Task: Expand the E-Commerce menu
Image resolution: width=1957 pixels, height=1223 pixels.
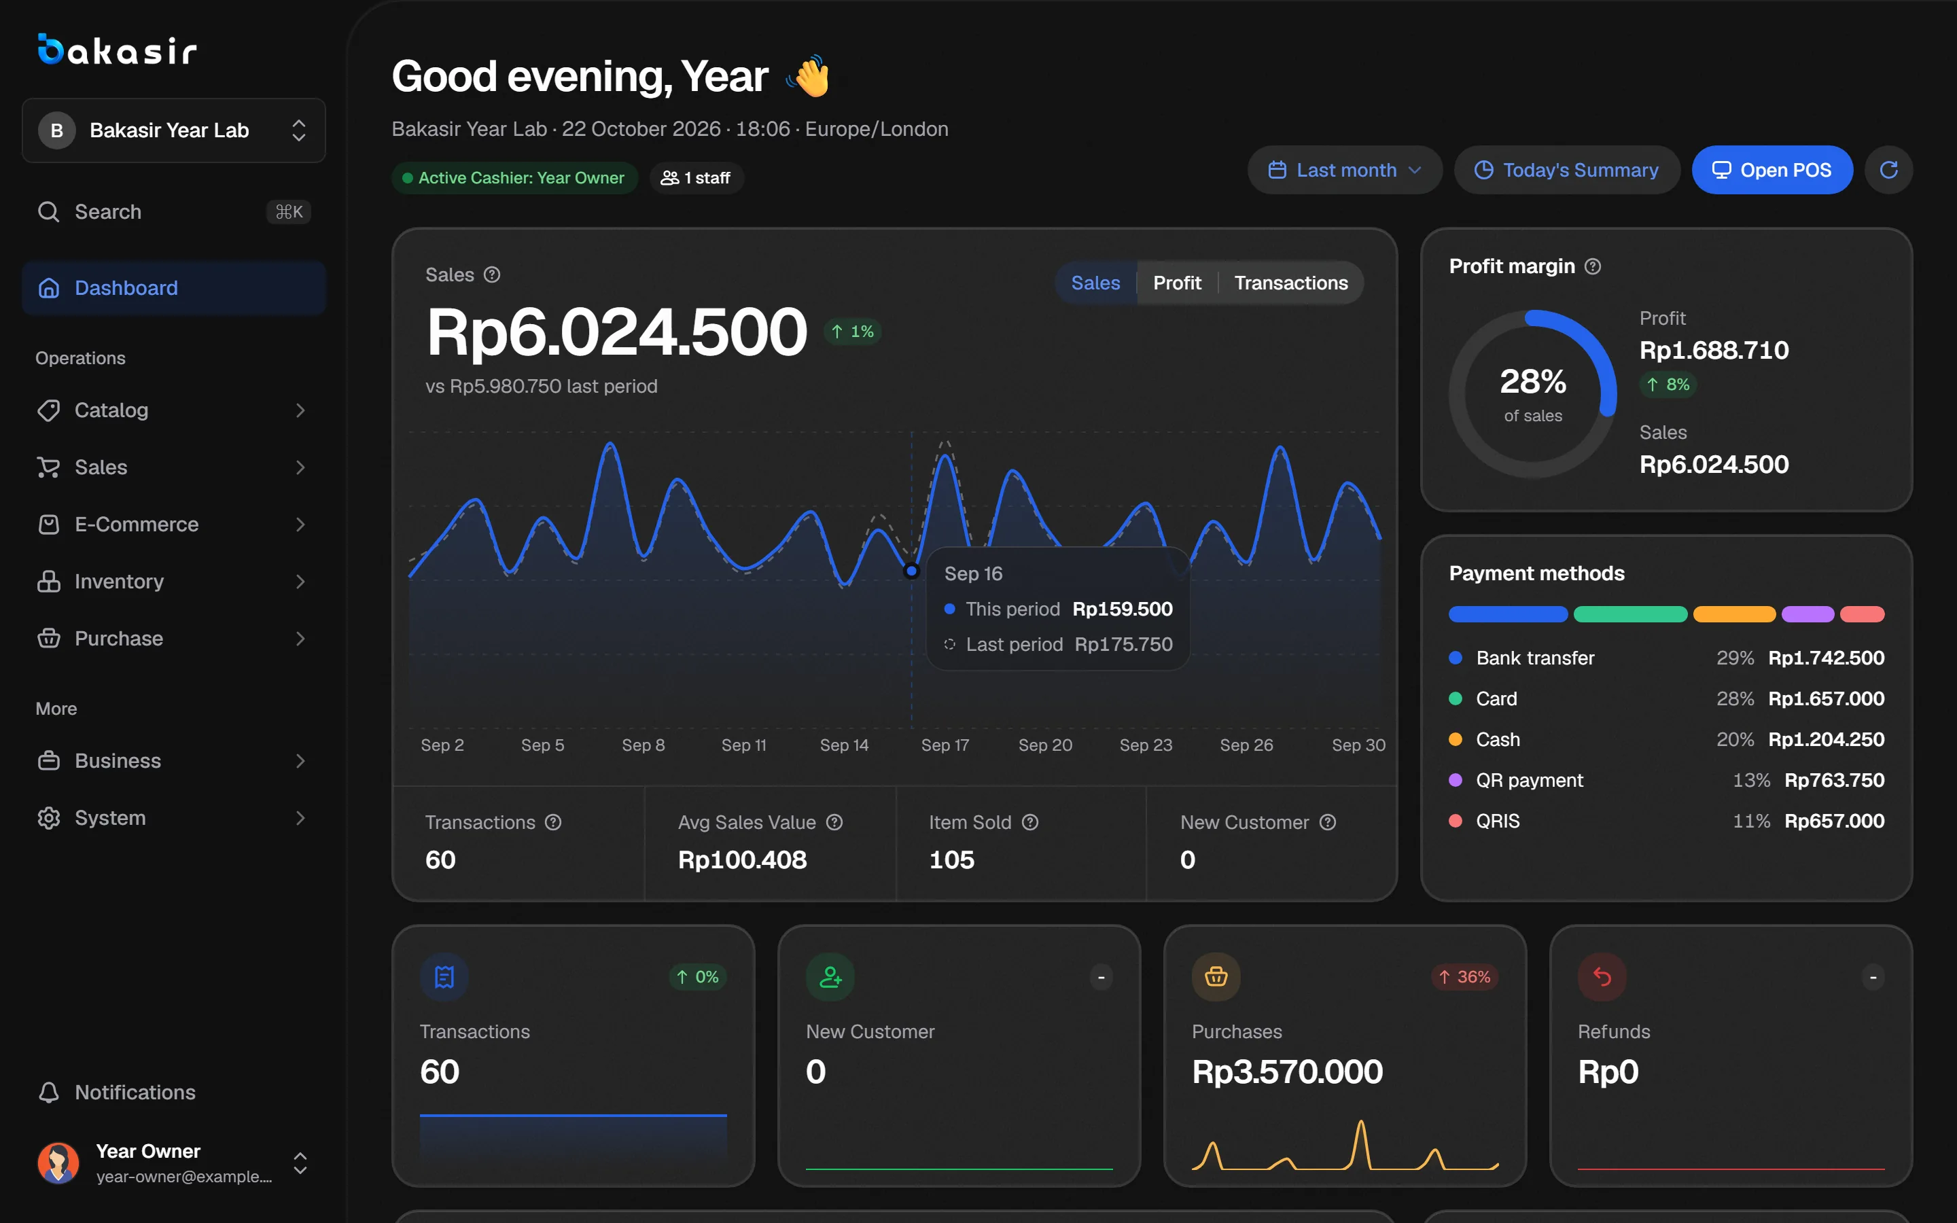Action: 173,524
